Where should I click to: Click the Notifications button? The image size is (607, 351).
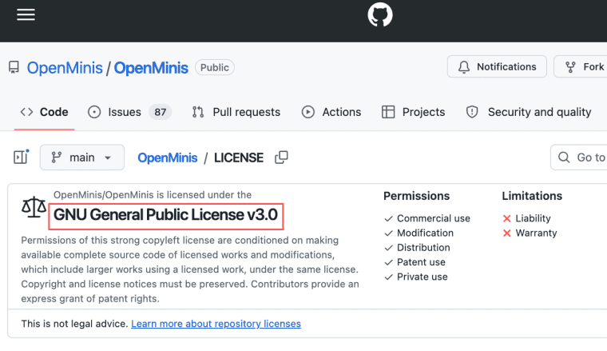click(497, 66)
